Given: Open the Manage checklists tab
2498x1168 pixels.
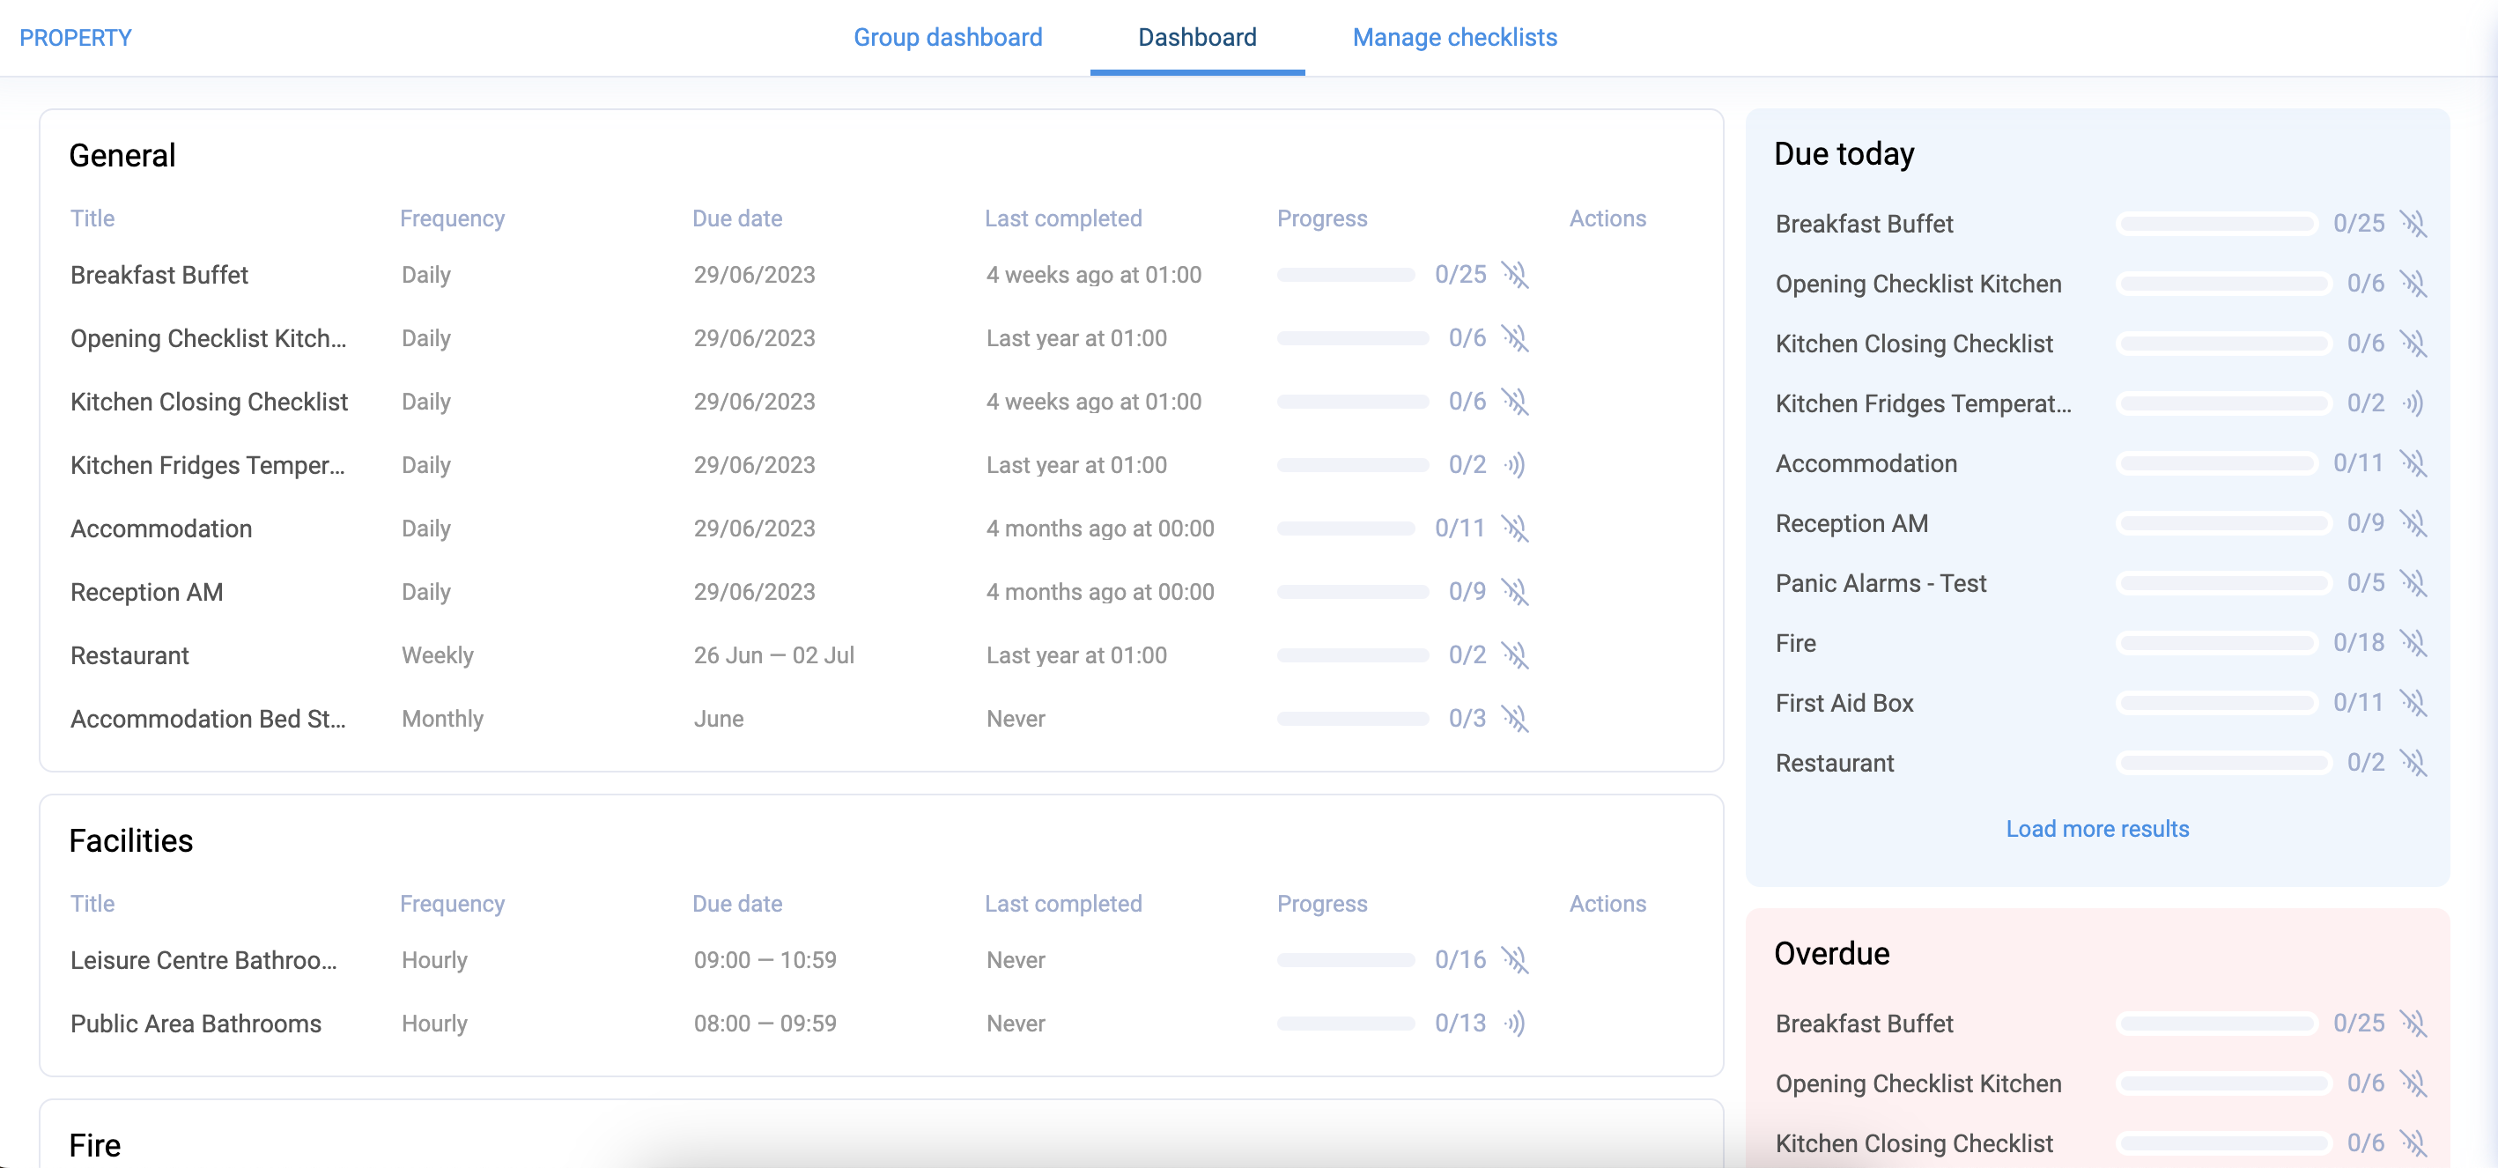Looking at the screenshot, I should (1454, 37).
